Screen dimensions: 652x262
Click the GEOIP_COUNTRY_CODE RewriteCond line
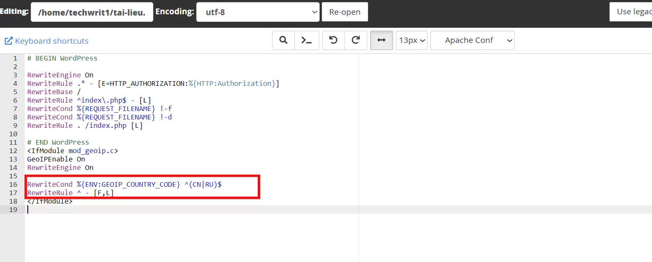[x=124, y=184]
